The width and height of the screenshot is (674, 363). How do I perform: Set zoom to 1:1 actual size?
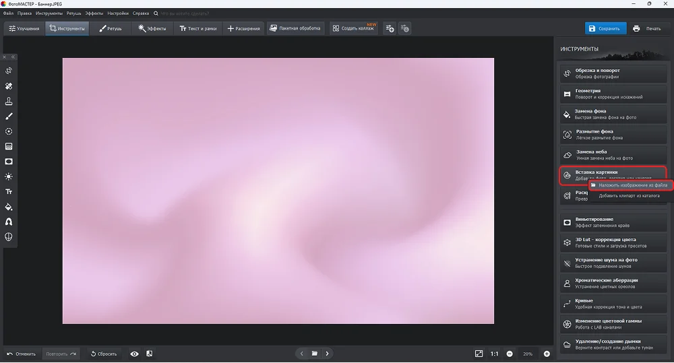tap(494, 354)
